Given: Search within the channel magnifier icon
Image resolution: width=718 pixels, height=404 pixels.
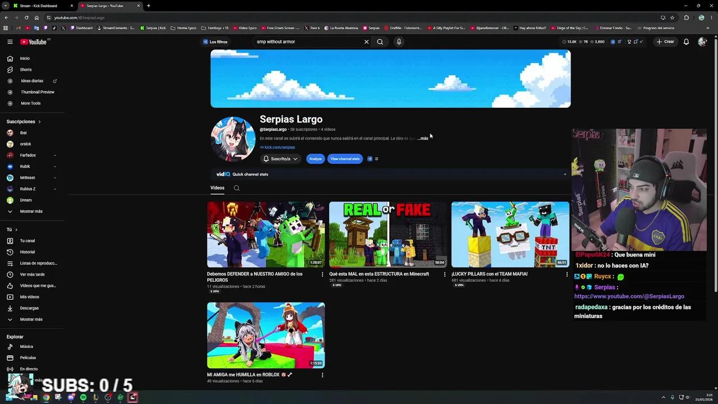Looking at the screenshot, I should coord(237,188).
